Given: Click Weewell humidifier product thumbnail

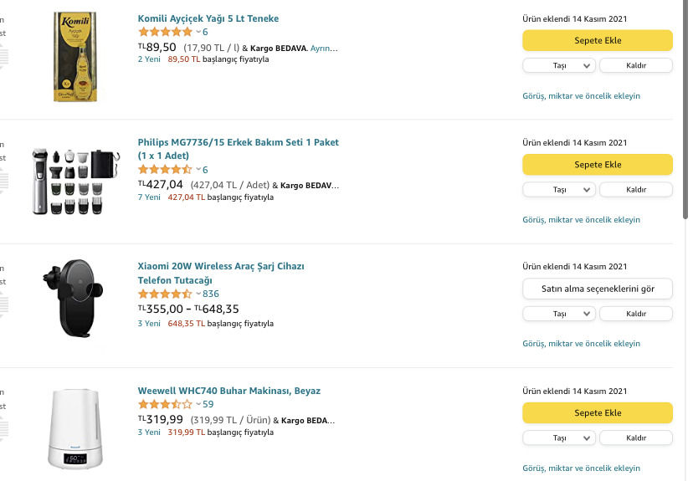Looking at the screenshot, I should [x=75, y=429].
